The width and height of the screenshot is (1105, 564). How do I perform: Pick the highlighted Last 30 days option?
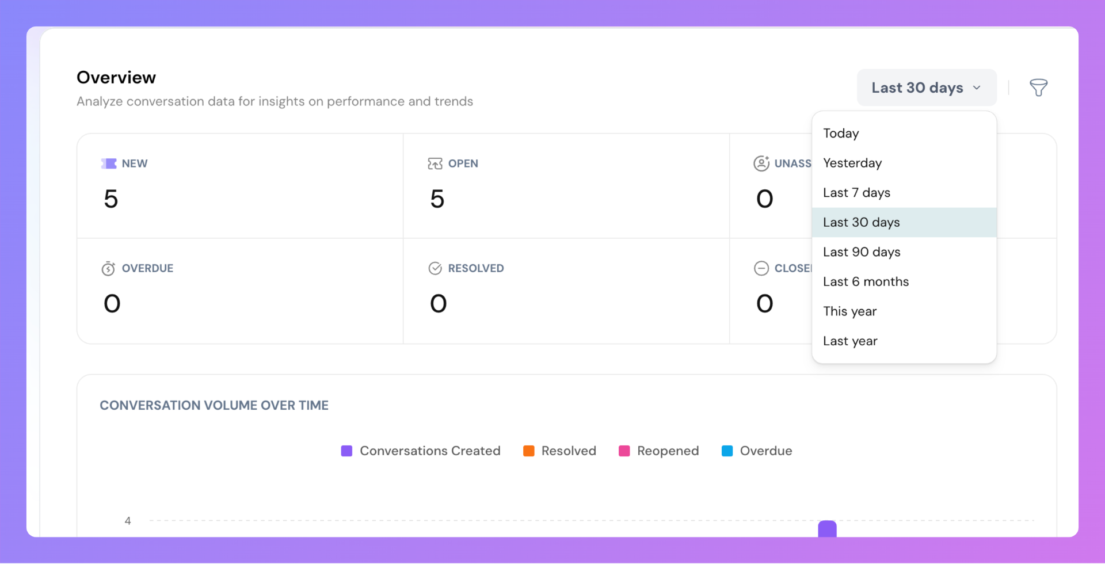861,223
